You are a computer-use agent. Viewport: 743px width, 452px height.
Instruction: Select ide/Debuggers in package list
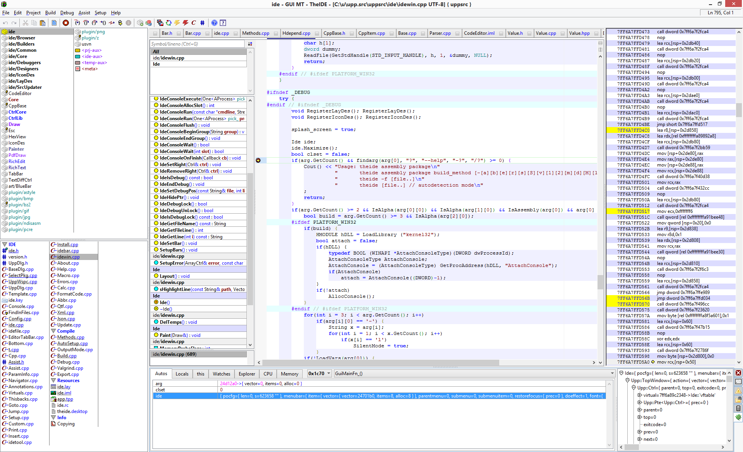[x=24, y=63]
